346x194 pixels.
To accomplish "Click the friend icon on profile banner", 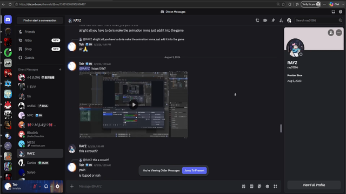I will point(331,32).
